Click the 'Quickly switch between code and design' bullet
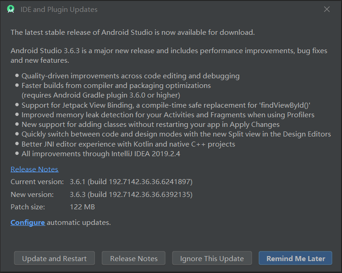 click(176, 134)
